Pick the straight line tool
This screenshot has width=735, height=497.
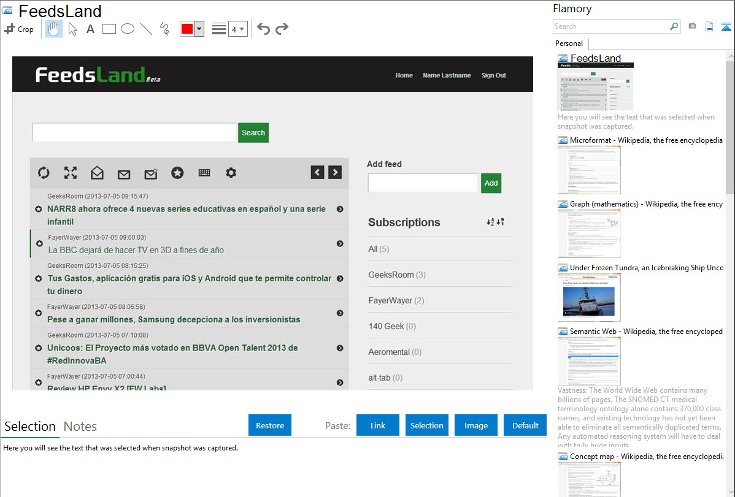click(x=146, y=29)
